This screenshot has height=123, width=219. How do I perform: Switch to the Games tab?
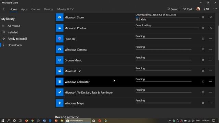(36, 9)
